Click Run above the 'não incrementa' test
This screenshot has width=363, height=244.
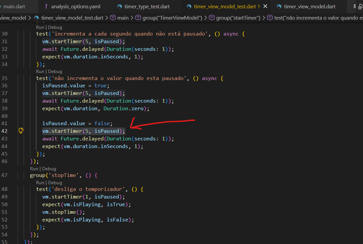pos(40,71)
